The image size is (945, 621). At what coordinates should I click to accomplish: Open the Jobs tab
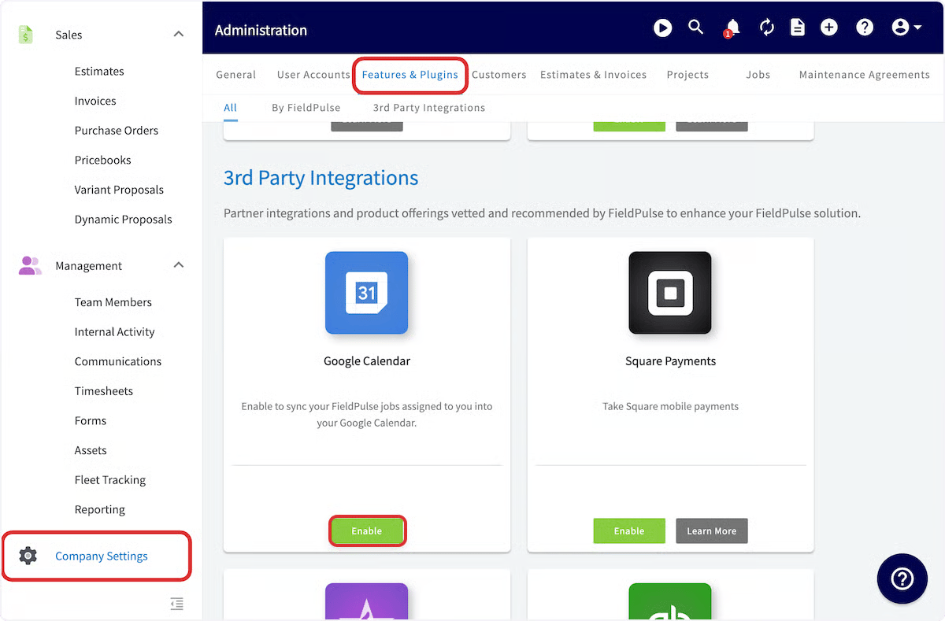pos(758,75)
